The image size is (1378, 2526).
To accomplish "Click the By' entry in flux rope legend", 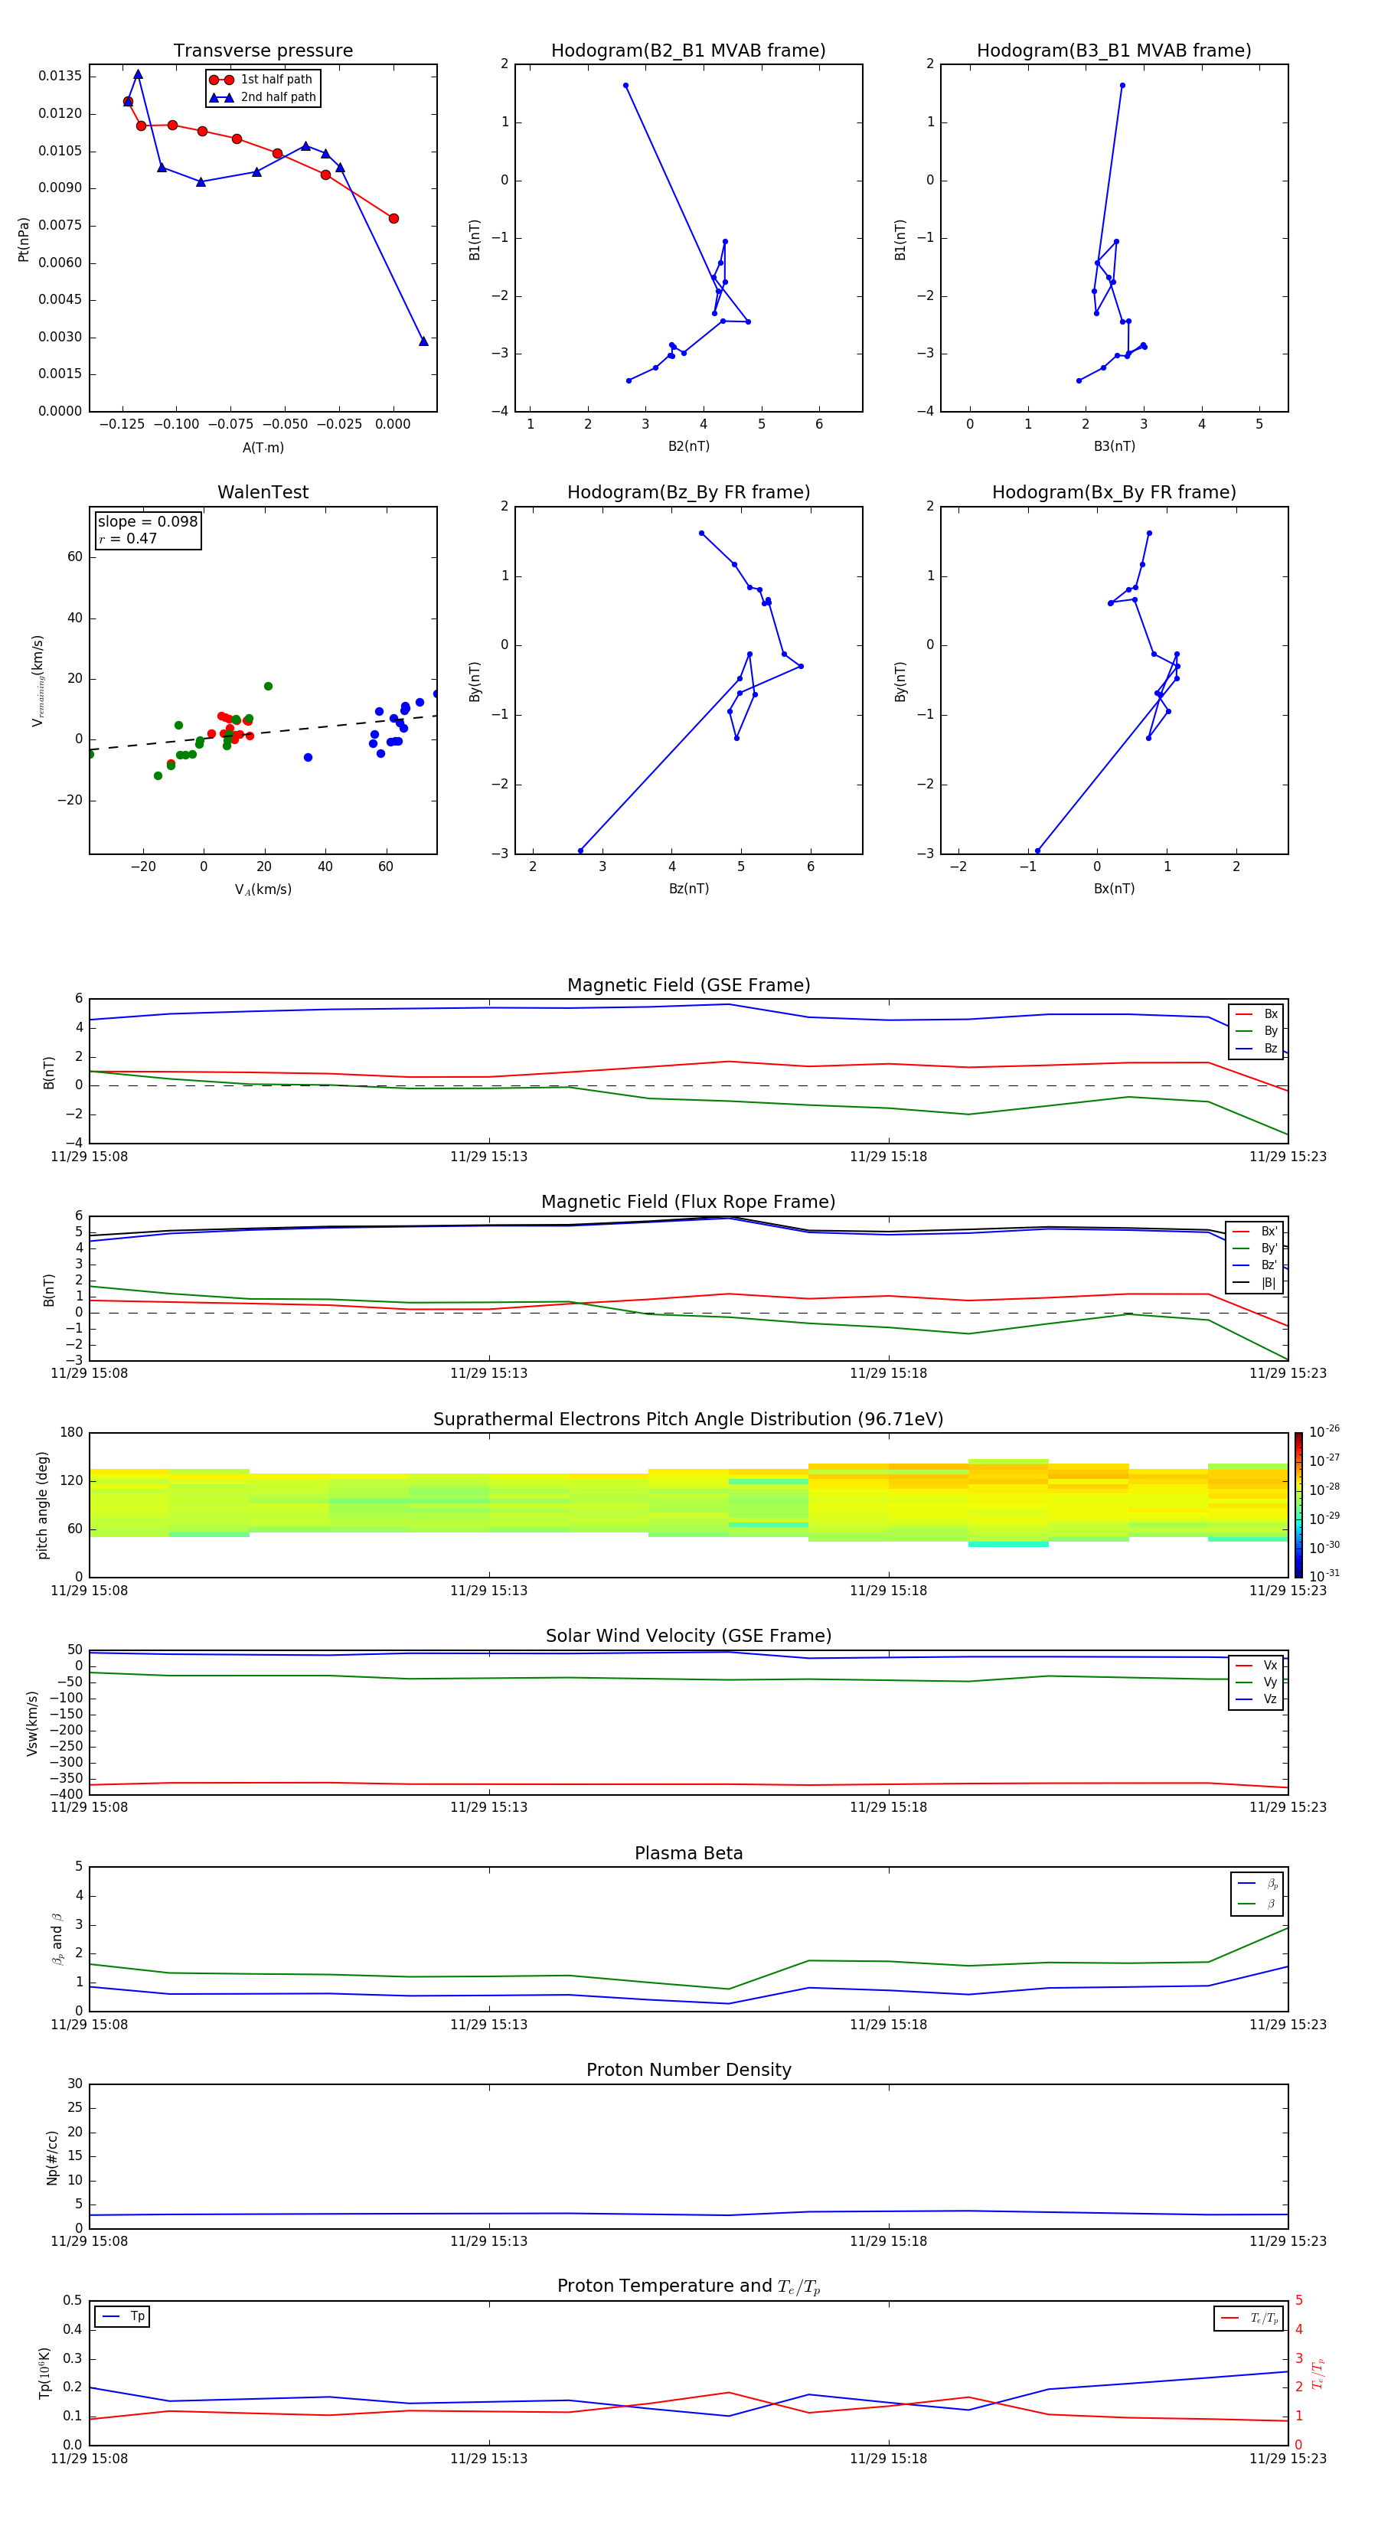I will (1256, 1248).
